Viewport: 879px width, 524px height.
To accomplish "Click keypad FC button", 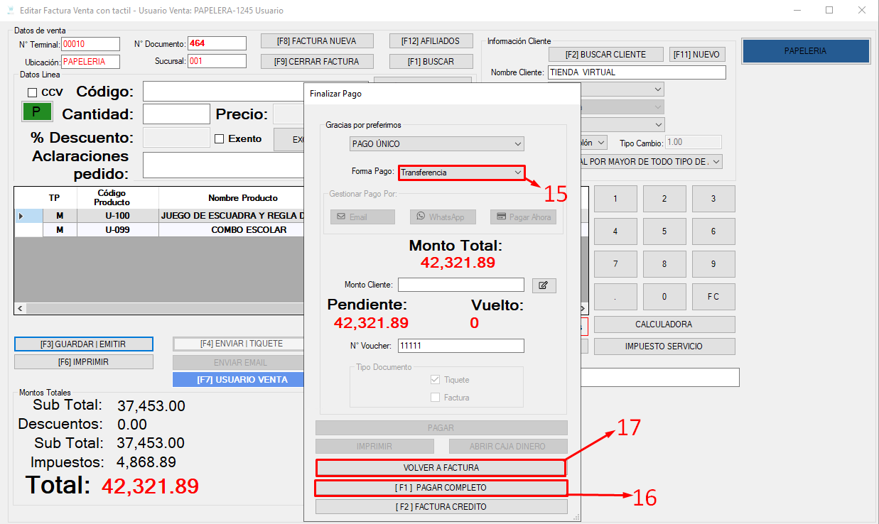I will coord(713,297).
